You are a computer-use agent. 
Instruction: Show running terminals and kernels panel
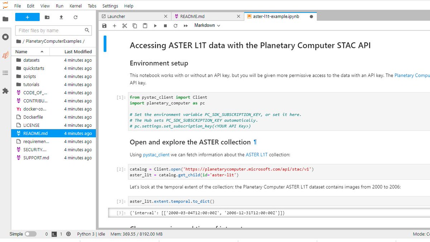pos(5,37)
